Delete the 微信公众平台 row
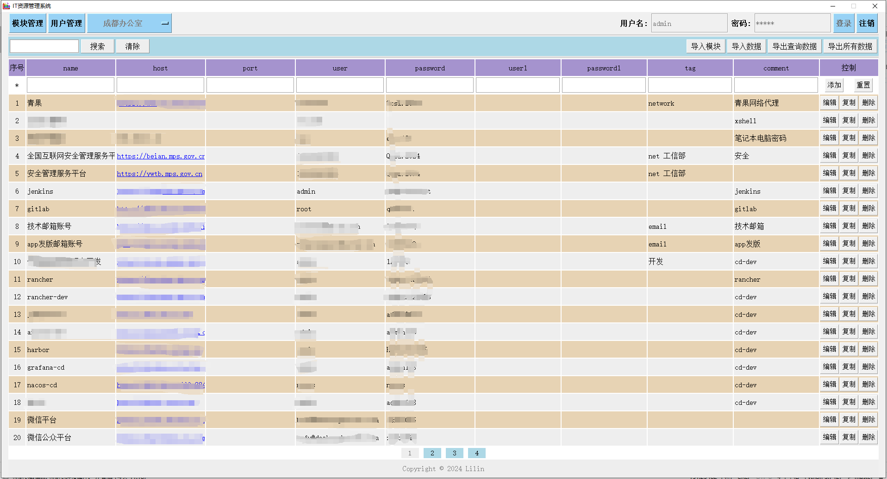887x479 pixels. click(868, 437)
